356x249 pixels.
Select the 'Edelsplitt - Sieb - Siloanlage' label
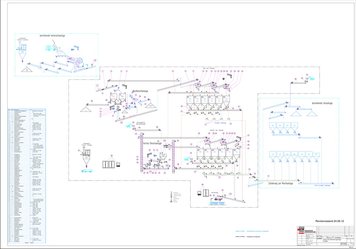pos(217,130)
